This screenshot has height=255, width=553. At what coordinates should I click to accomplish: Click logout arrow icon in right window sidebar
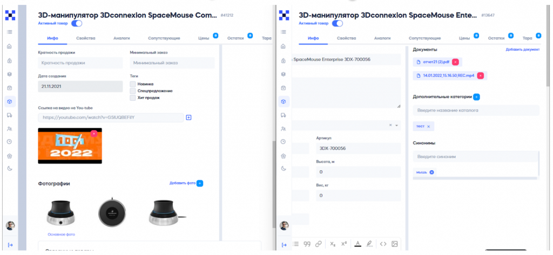pos(284,245)
